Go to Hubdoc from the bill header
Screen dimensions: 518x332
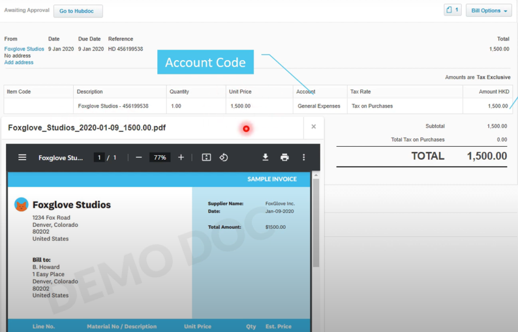click(78, 10)
